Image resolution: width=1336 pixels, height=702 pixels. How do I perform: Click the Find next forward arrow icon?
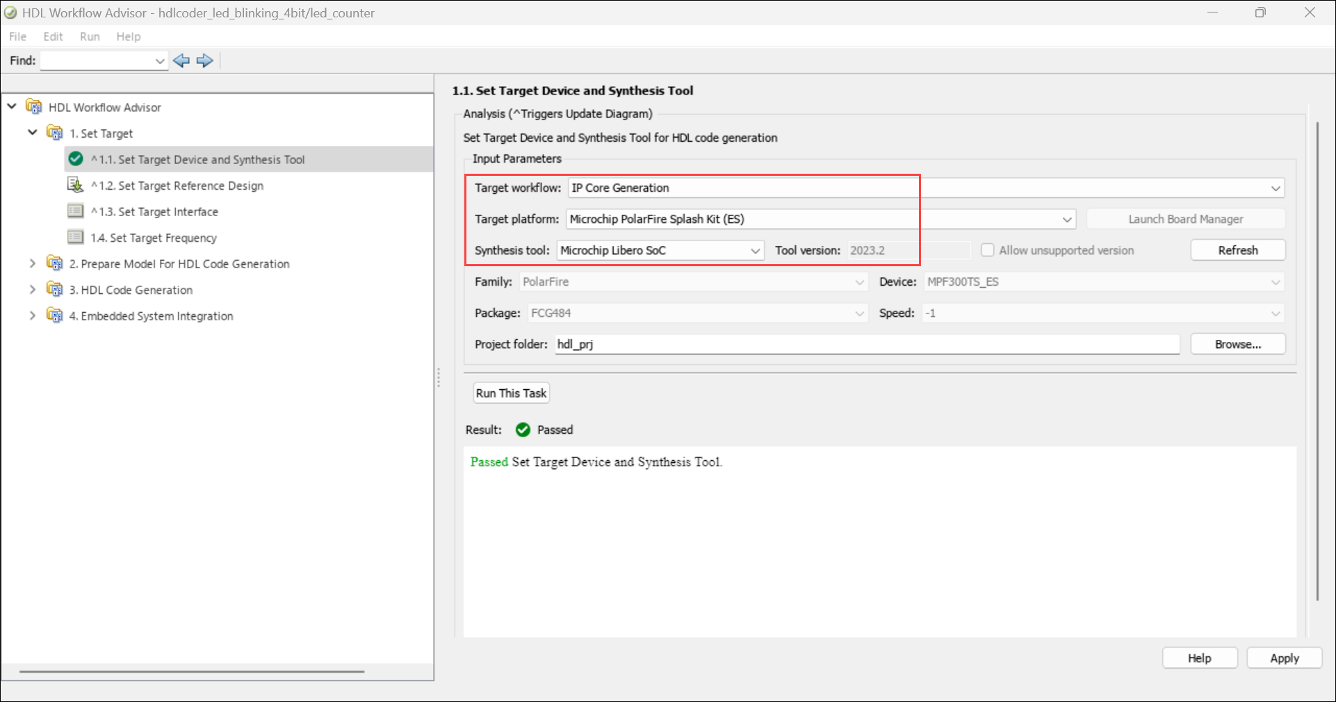[204, 60]
